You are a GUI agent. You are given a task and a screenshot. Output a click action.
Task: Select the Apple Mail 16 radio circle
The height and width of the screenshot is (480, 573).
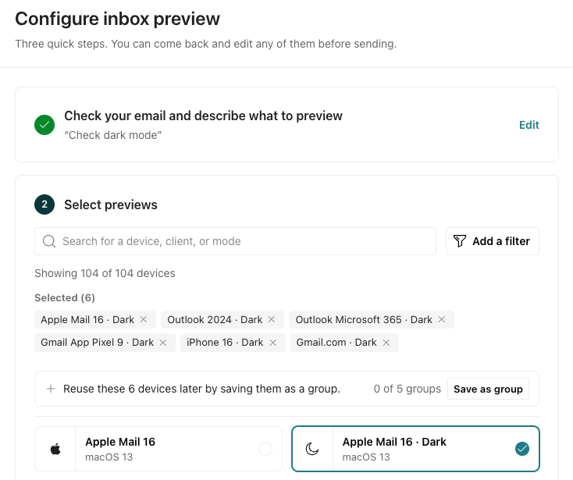pyautogui.click(x=265, y=449)
